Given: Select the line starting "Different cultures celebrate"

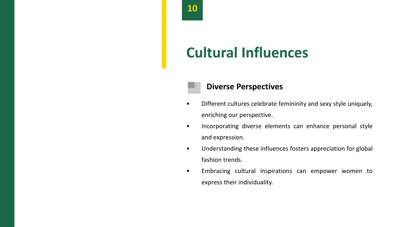Looking at the screenshot, I should pos(287,104).
